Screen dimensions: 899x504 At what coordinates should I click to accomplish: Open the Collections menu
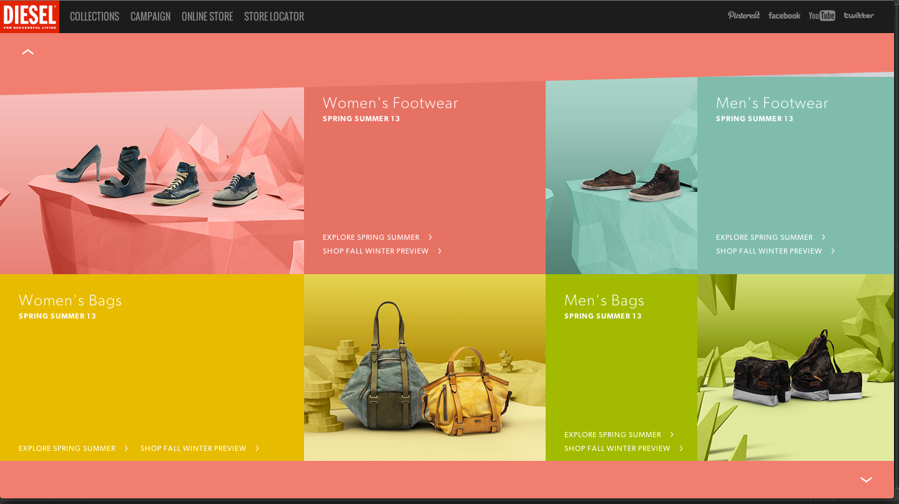pyautogui.click(x=94, y=16)
